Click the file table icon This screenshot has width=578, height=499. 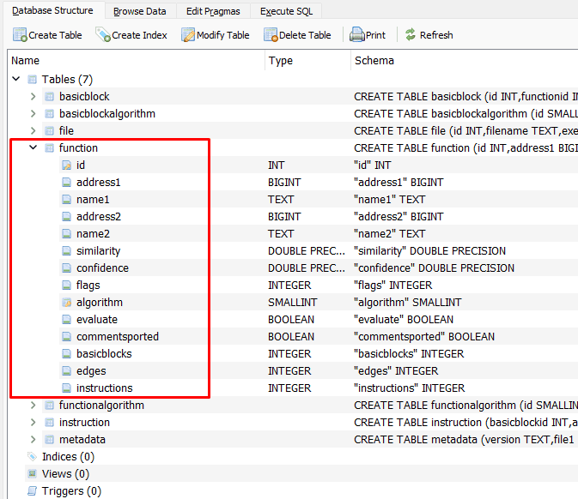click(x=50, y=131)
